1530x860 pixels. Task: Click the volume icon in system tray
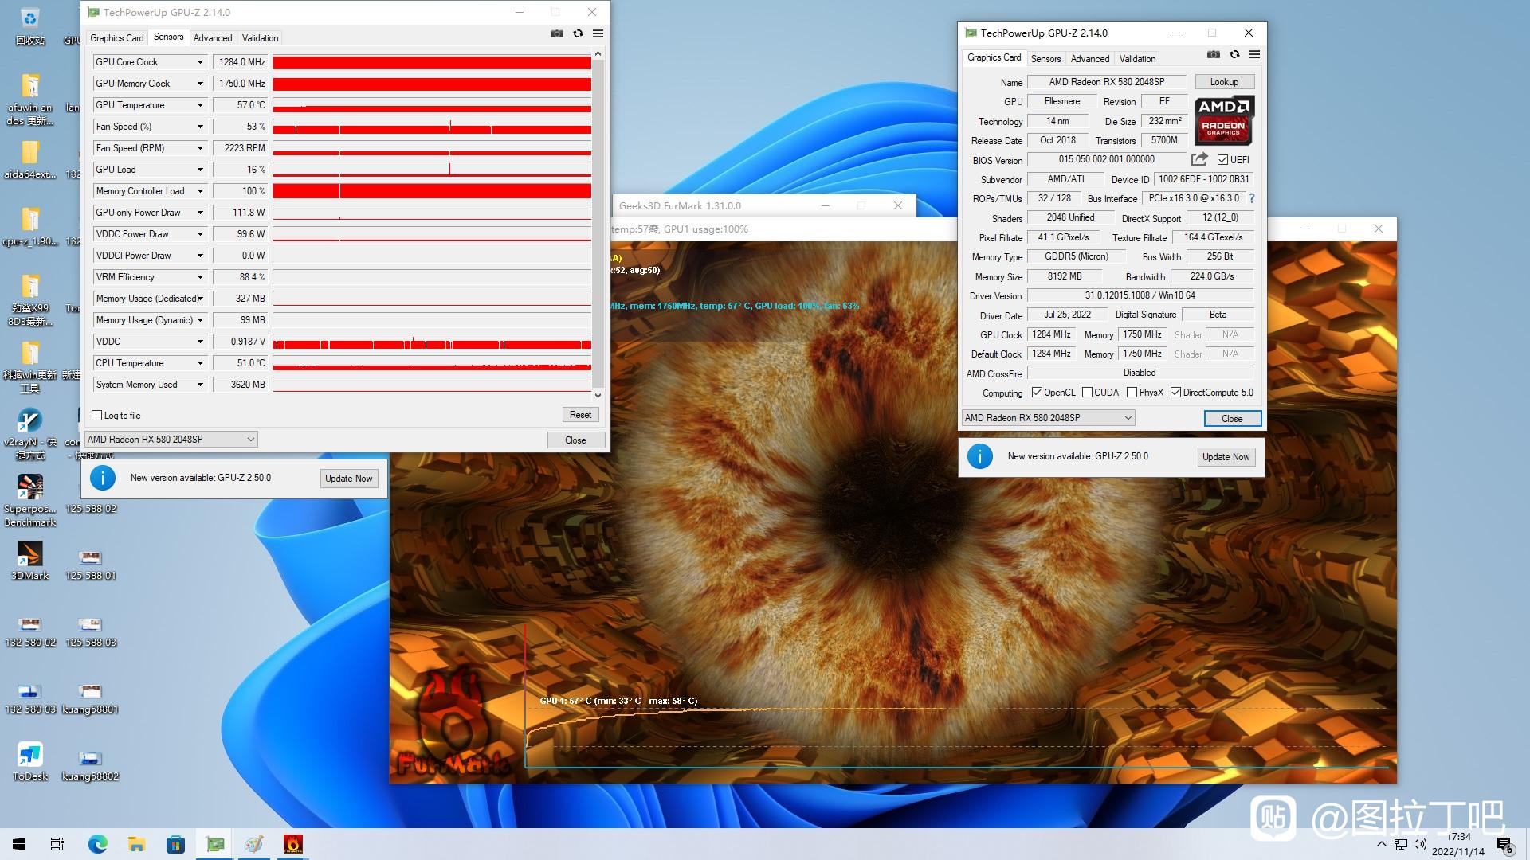click(1419, 844)
